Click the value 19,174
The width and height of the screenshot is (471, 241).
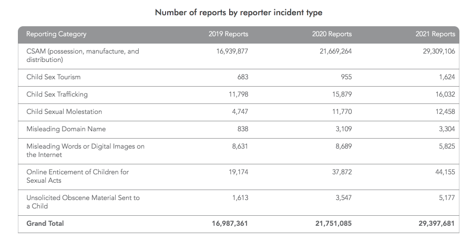point(239,172)
